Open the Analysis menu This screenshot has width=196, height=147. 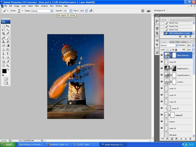pyautogui.click(x=44, y=6)
